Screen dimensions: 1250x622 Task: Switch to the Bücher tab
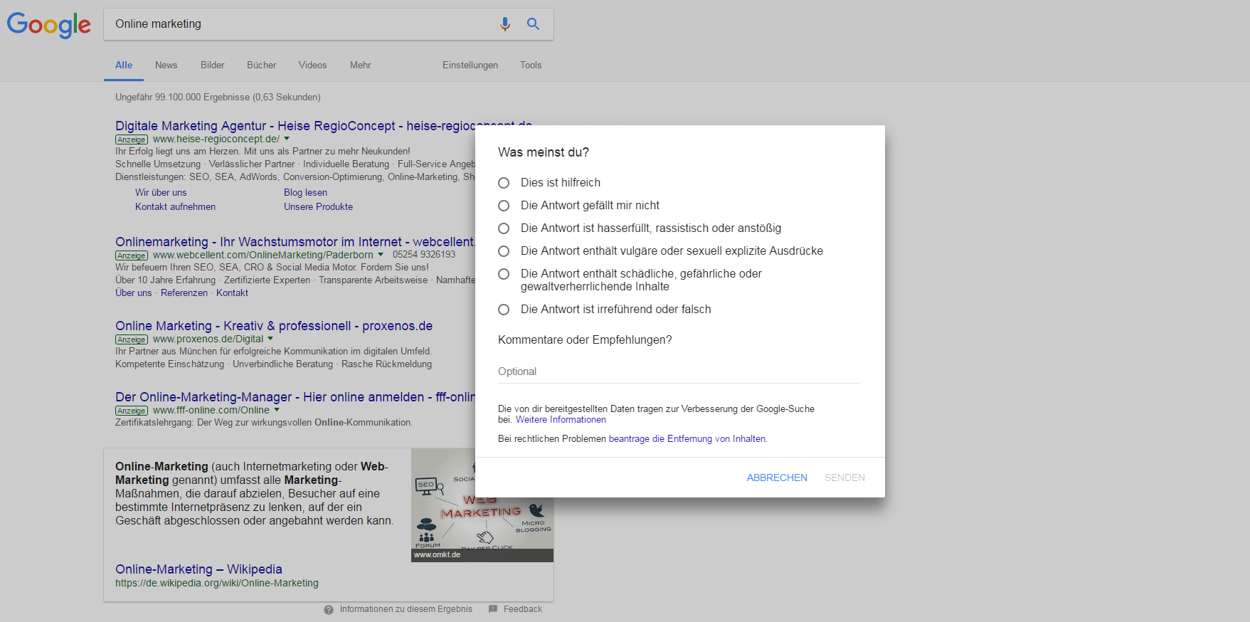coord(261,65)
